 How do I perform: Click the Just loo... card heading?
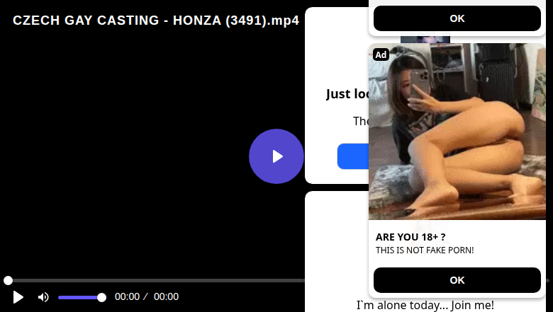click(347, 94)
